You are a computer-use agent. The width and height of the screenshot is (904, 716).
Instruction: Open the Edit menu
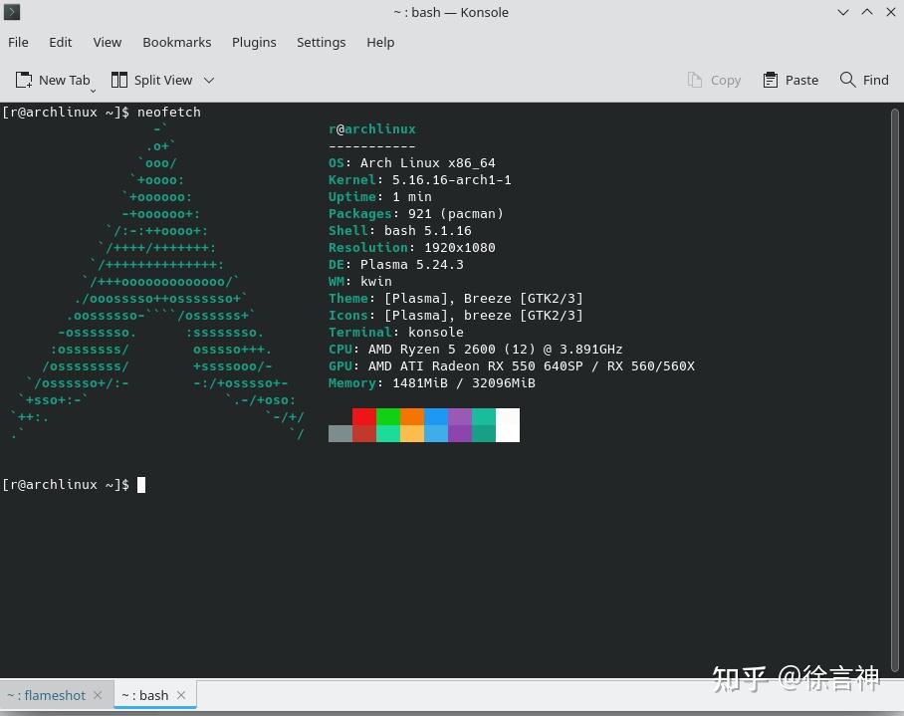[x=60, y=42]
